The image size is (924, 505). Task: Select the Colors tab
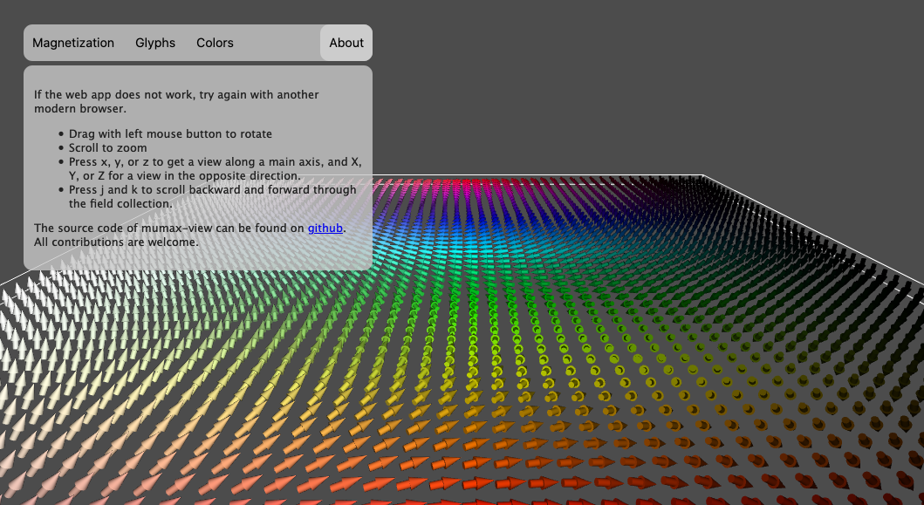[x=216, y=43]
